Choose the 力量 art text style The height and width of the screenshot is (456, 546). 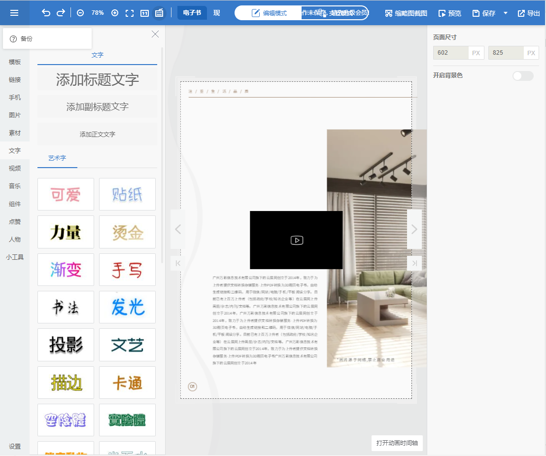[66, 232]
